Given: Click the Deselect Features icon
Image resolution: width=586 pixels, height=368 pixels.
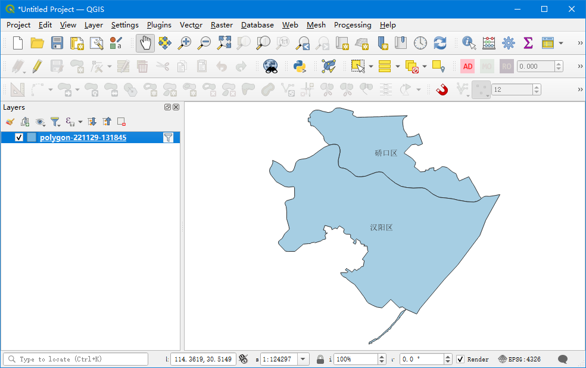Looking at the screenshot, I should point(412,66).
